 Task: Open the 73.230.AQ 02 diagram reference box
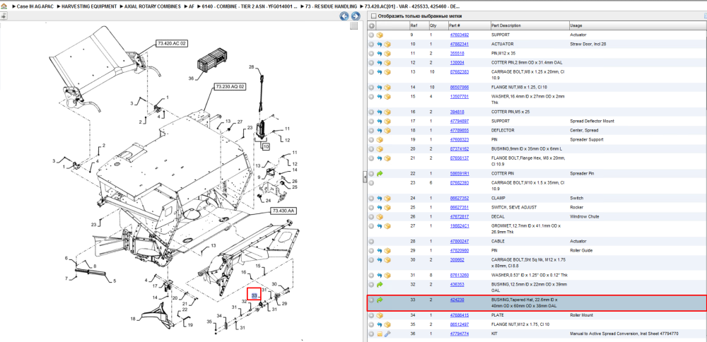click(230, 86)
